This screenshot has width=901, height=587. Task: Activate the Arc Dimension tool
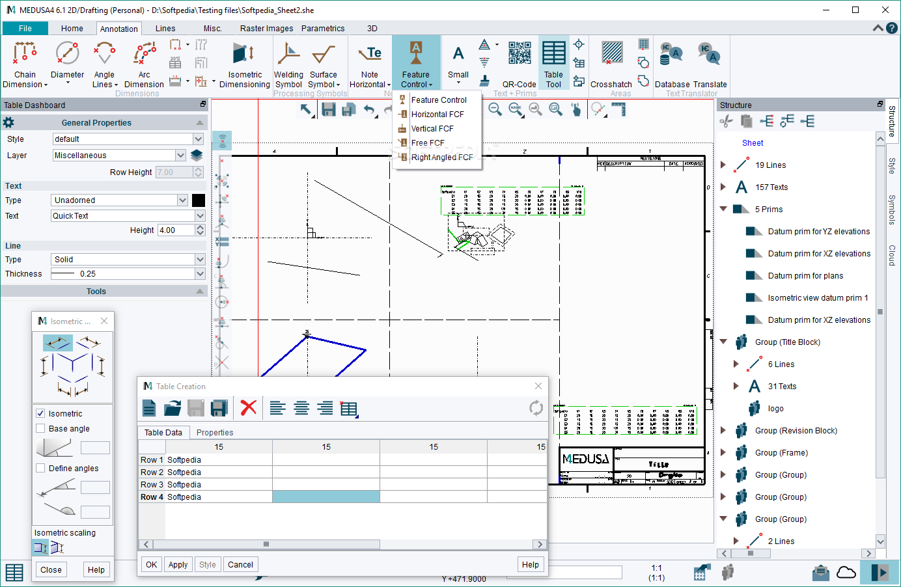144,64
